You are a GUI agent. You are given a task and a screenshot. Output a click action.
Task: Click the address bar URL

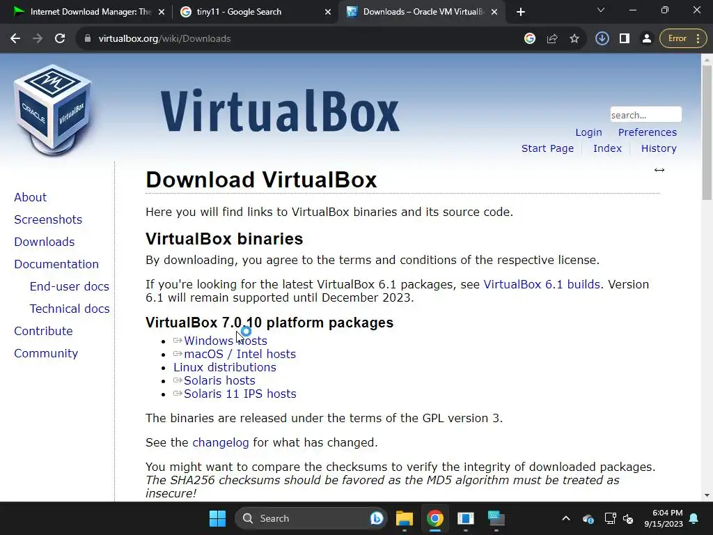164,39
